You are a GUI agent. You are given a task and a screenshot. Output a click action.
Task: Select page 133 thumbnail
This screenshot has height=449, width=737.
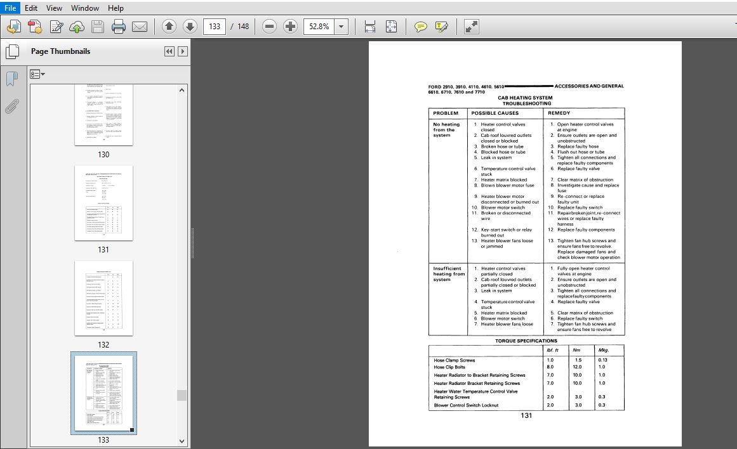click(103, 393)
